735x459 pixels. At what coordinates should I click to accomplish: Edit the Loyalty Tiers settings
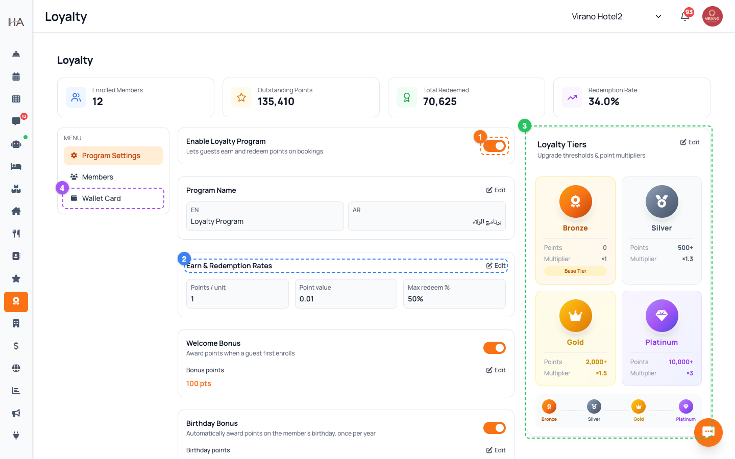pyautogui.click(x=690, y=142)
